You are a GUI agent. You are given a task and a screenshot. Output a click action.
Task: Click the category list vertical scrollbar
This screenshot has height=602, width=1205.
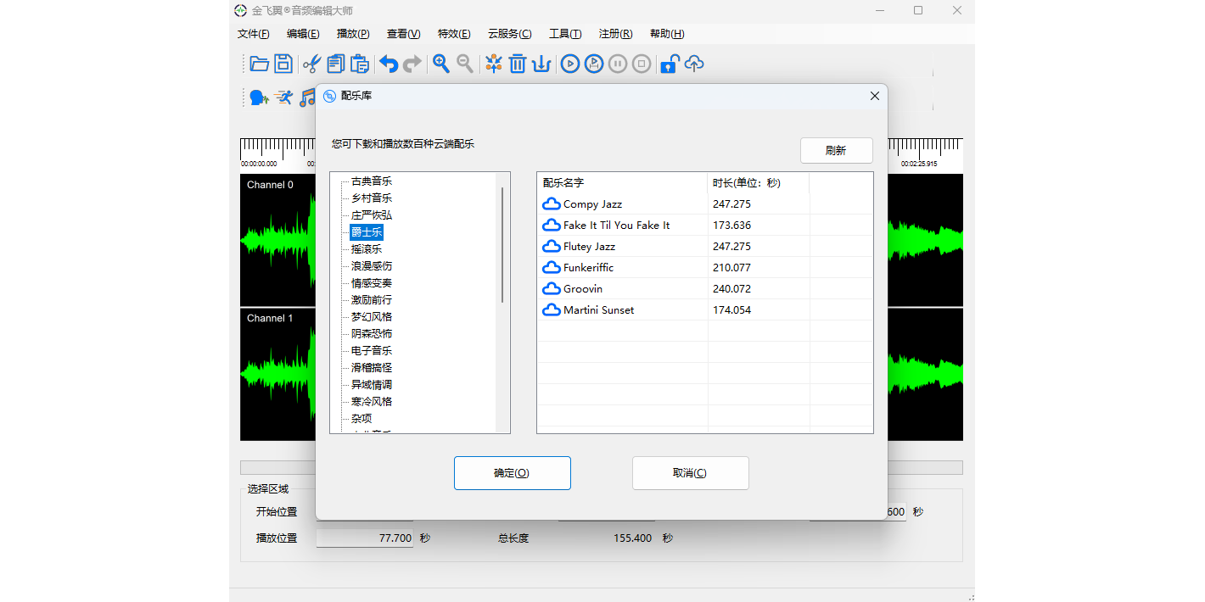coord(502,246)
